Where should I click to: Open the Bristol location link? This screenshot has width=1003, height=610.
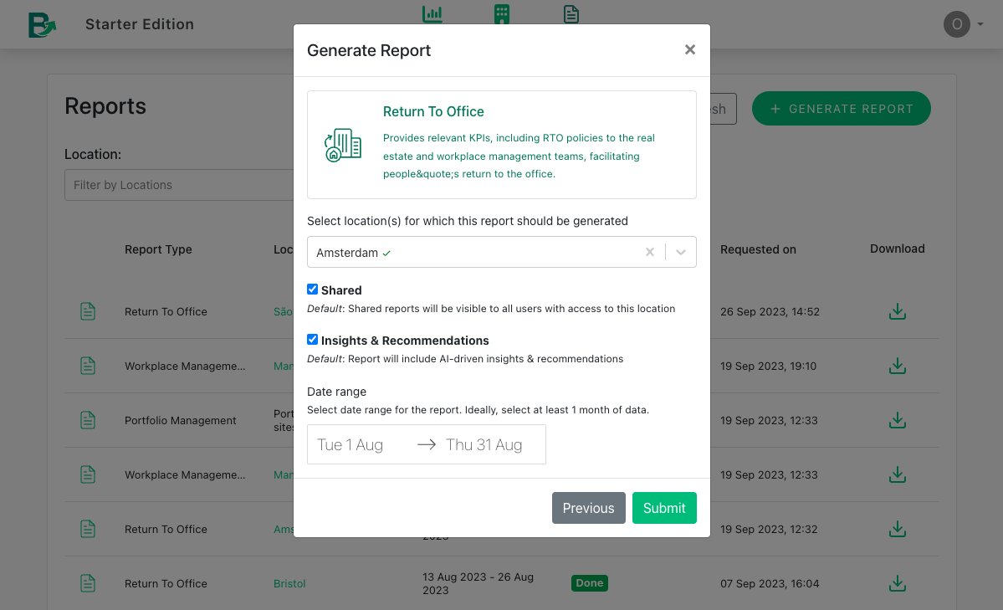click(289, 584)
